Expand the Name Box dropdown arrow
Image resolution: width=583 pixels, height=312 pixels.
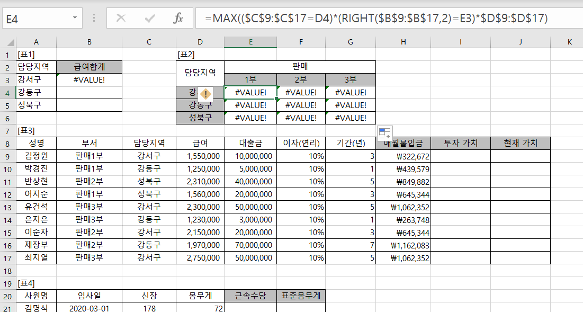click(74, 19)
